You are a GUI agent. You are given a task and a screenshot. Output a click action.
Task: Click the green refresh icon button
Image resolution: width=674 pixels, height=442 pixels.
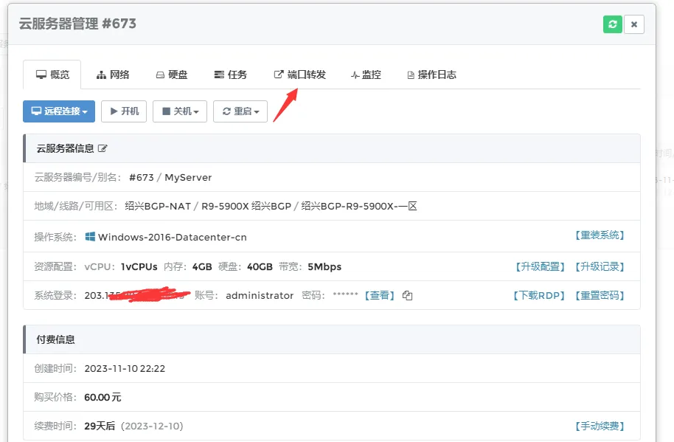pyautogui.click(x=612, y=24)
